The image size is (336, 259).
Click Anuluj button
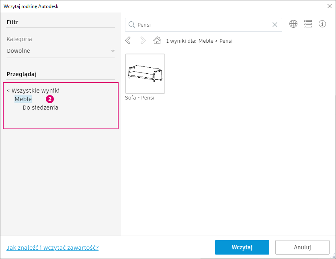pyautogui.click(x=302, y=247)
